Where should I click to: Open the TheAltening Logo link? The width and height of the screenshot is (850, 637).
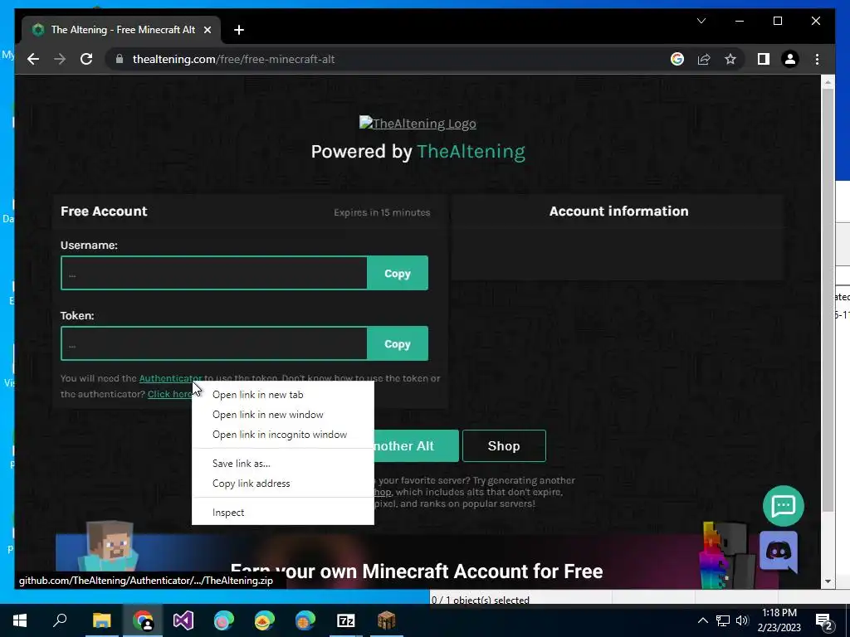point(418,124)
